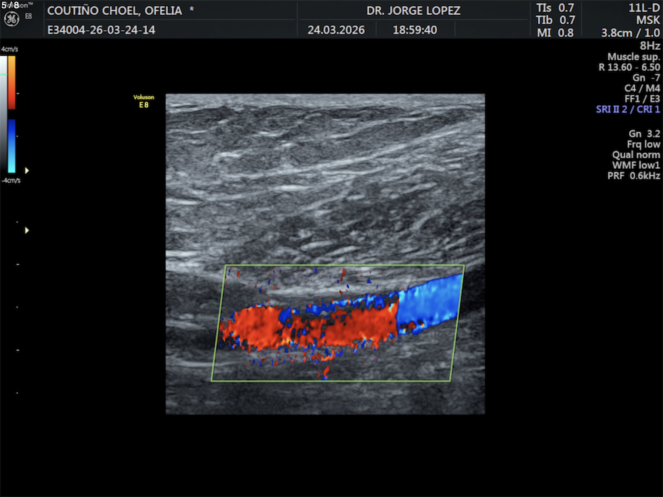Image resolution: width=663 pixels, height=497 pixels.
Task: Click the exam date 24.03.2026
Action: tap(336, 30)
